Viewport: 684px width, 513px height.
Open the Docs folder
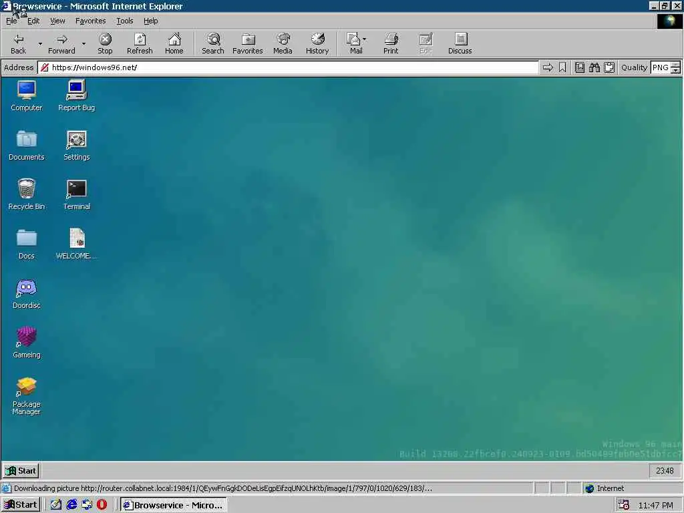(27, 244)
